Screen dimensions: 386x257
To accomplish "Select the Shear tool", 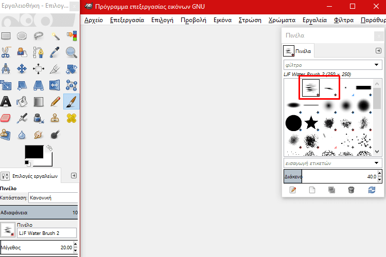I will coord(22,85).
